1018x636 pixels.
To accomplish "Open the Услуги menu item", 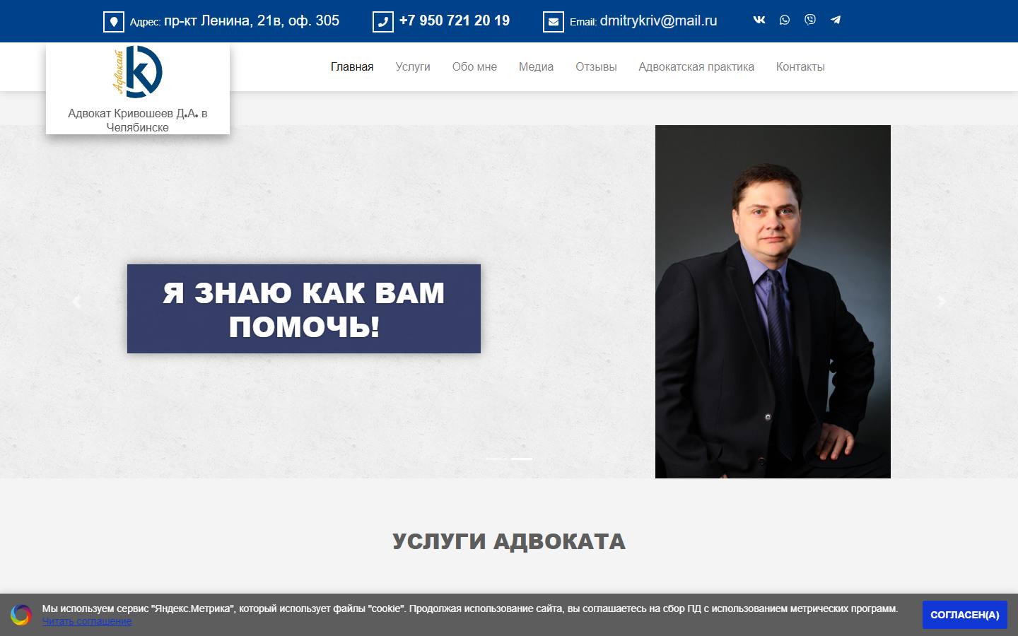I will (413, 66).
